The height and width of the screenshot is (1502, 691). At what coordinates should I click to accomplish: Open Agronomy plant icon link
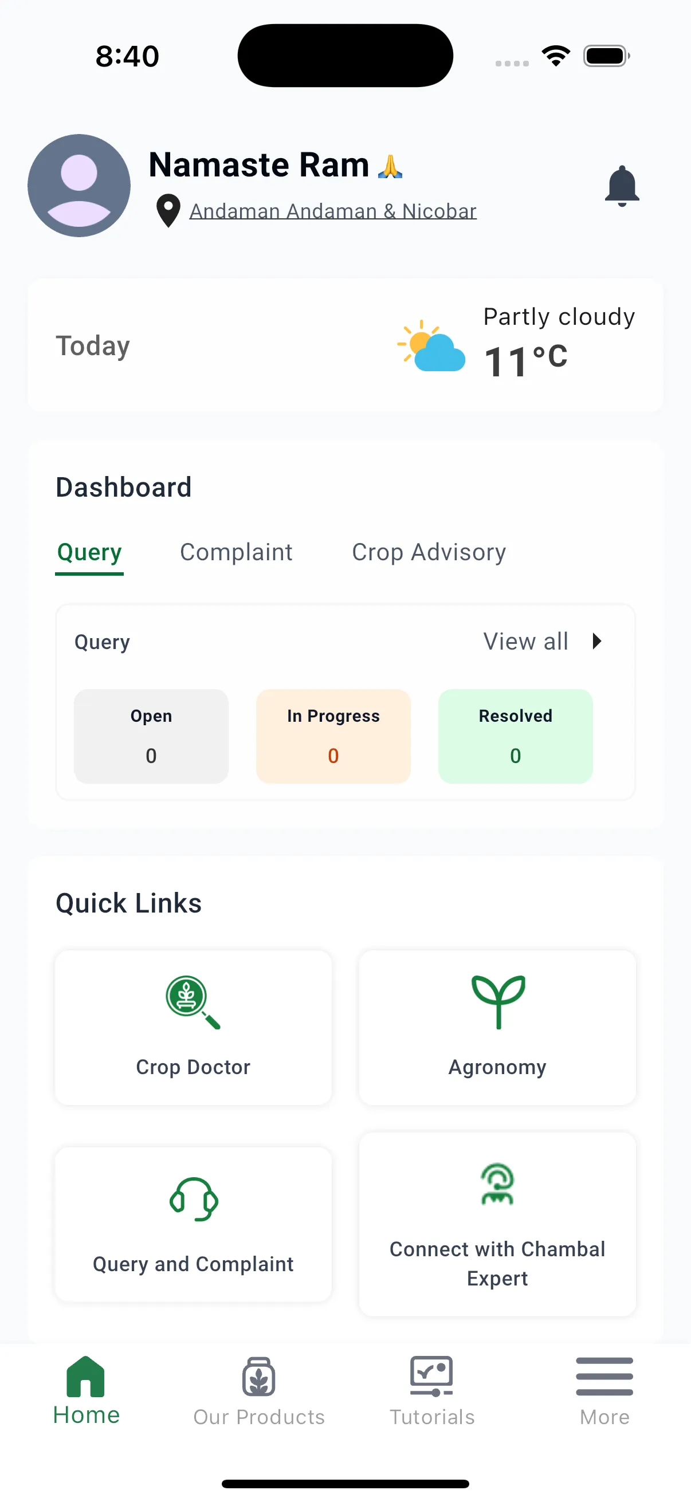tap(498, 1002)
